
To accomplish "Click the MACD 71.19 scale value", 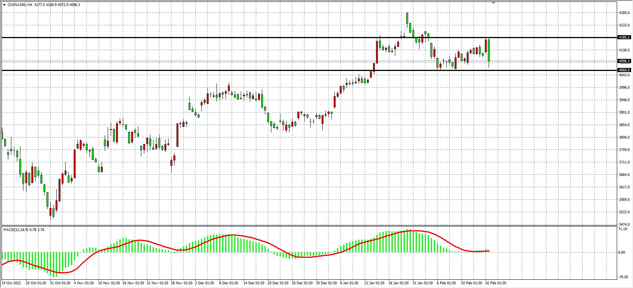I will 622,229.
